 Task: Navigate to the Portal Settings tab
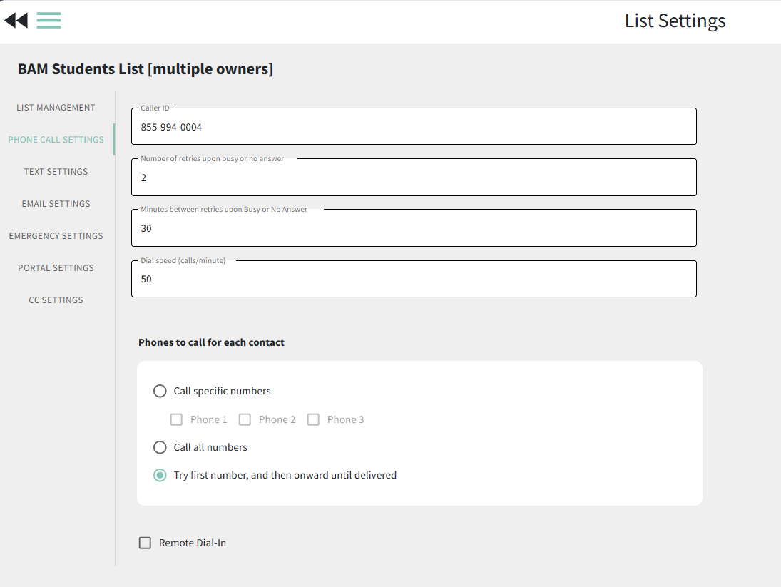pos(56,268)
